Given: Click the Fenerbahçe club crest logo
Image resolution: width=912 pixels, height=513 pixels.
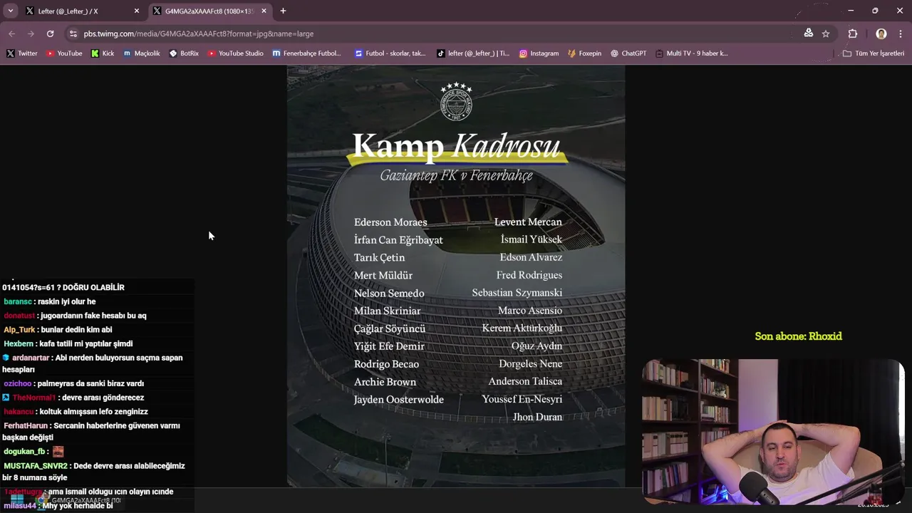Looking at the screenshot, I should (x=456, y=102).
